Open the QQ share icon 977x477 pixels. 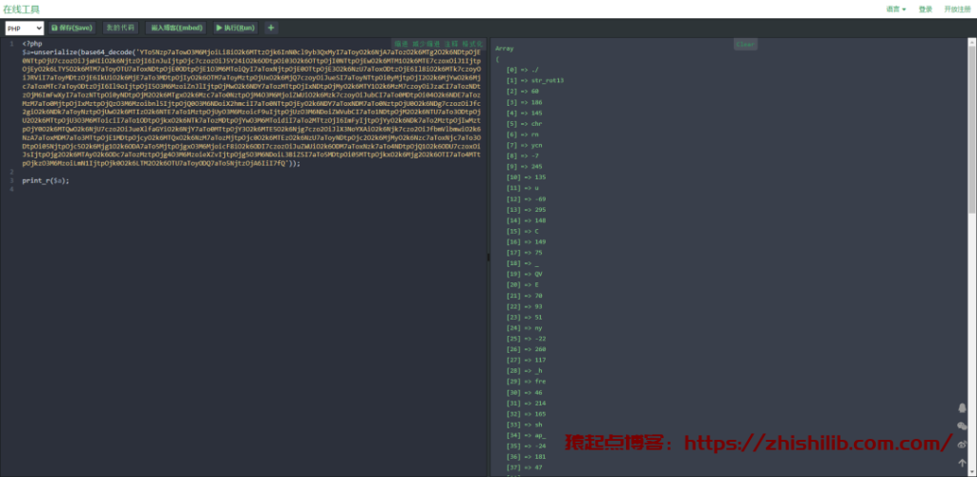click(962, 407)
